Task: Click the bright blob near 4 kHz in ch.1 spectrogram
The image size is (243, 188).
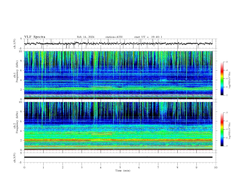Action: point(164,80)
